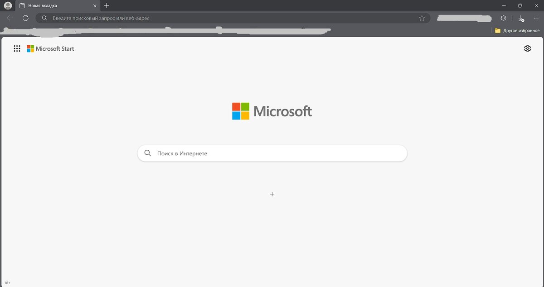Viewport: 544px width, 287px height.
Task: Add page to favorites with star icon
Action: pyautogui.click(x=422, y=18)
